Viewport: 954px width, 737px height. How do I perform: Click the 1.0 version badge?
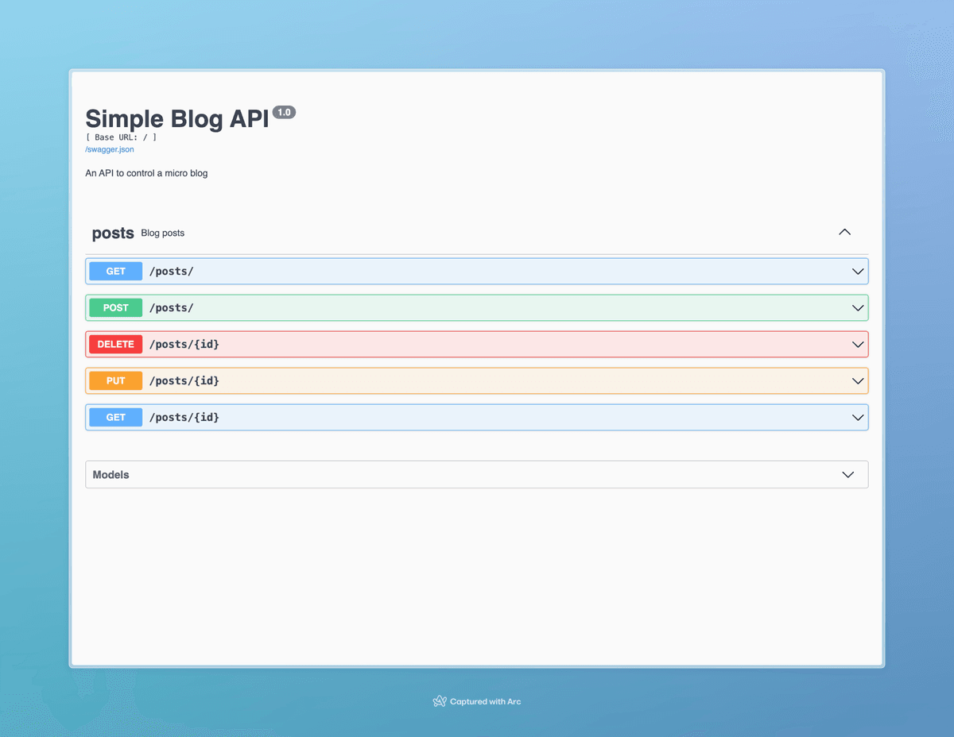(x=284, y=113)
